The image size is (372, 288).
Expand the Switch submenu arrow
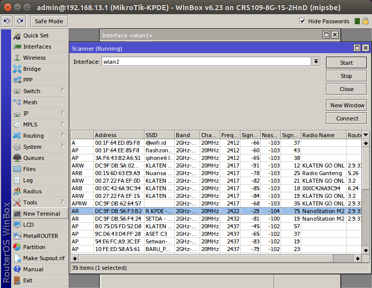(63, 90)
